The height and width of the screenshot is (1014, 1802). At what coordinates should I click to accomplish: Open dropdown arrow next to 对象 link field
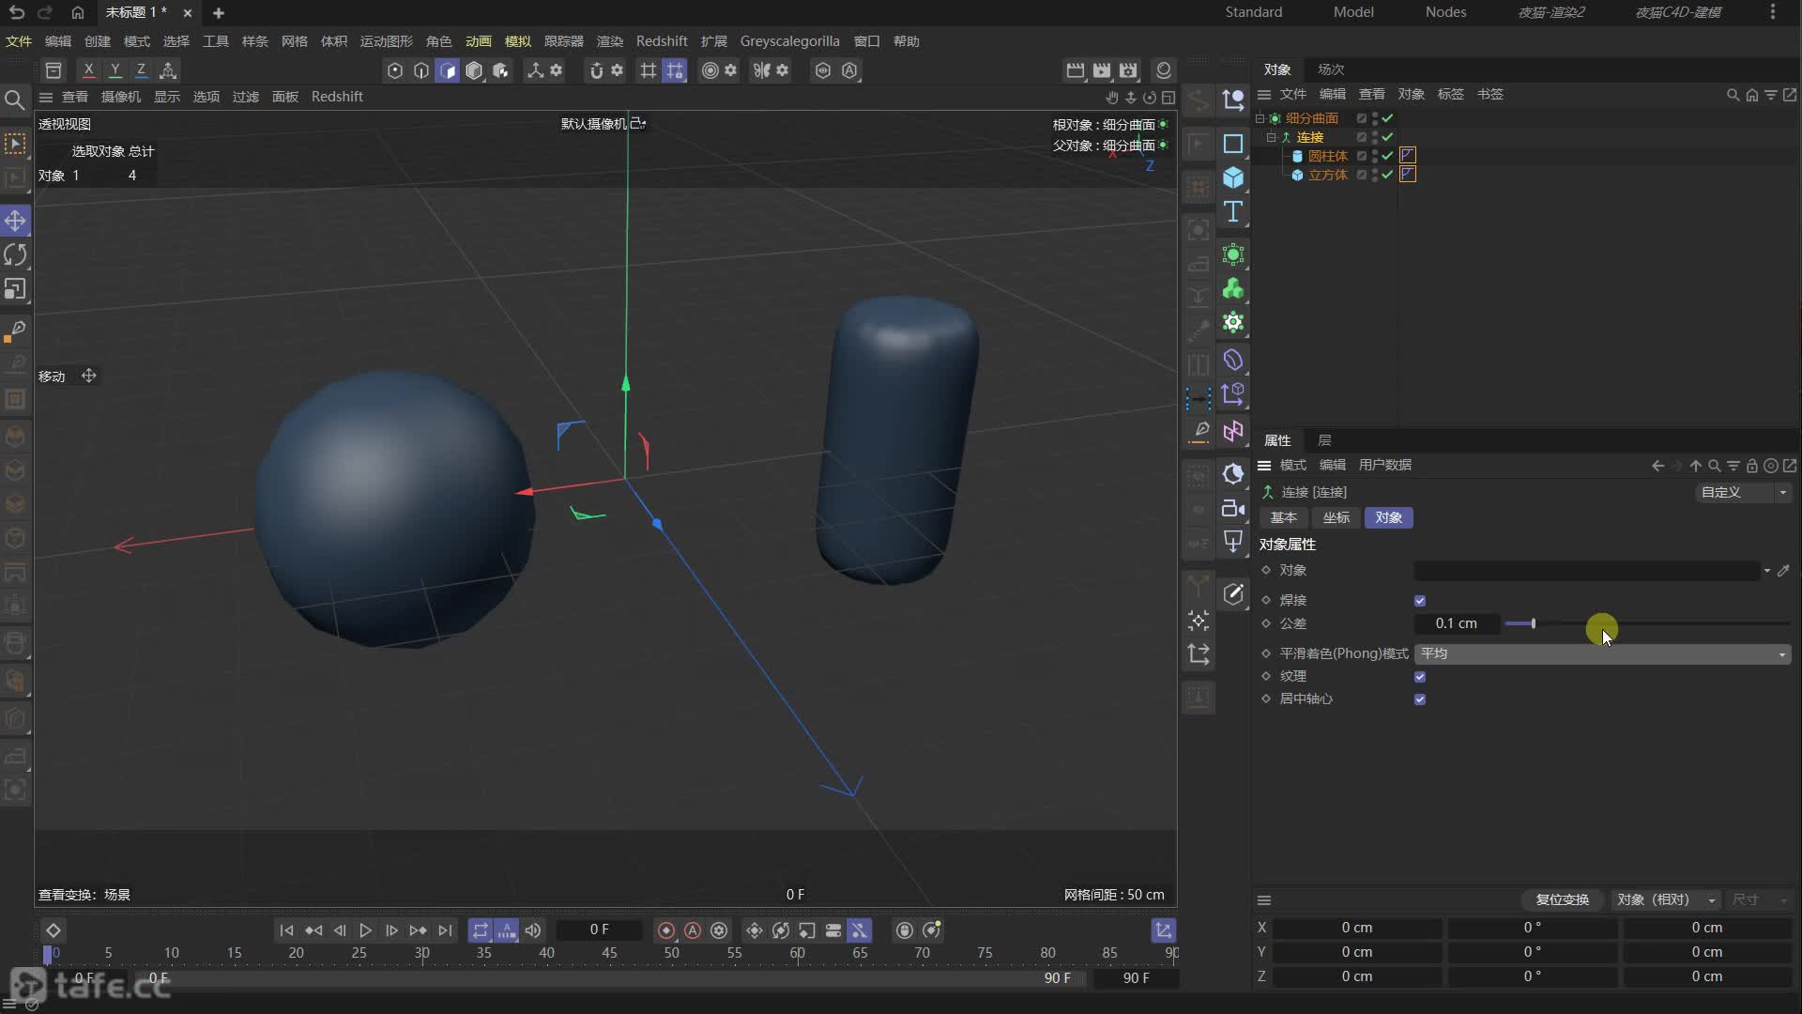click(1767, 571)
